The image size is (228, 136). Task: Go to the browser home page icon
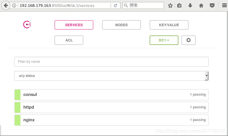(201, 5)
